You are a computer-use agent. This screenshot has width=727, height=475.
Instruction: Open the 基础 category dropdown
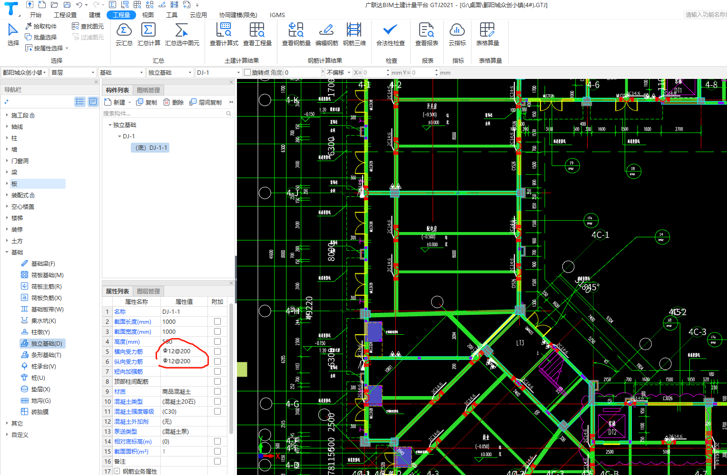click(x=121, y=72)
